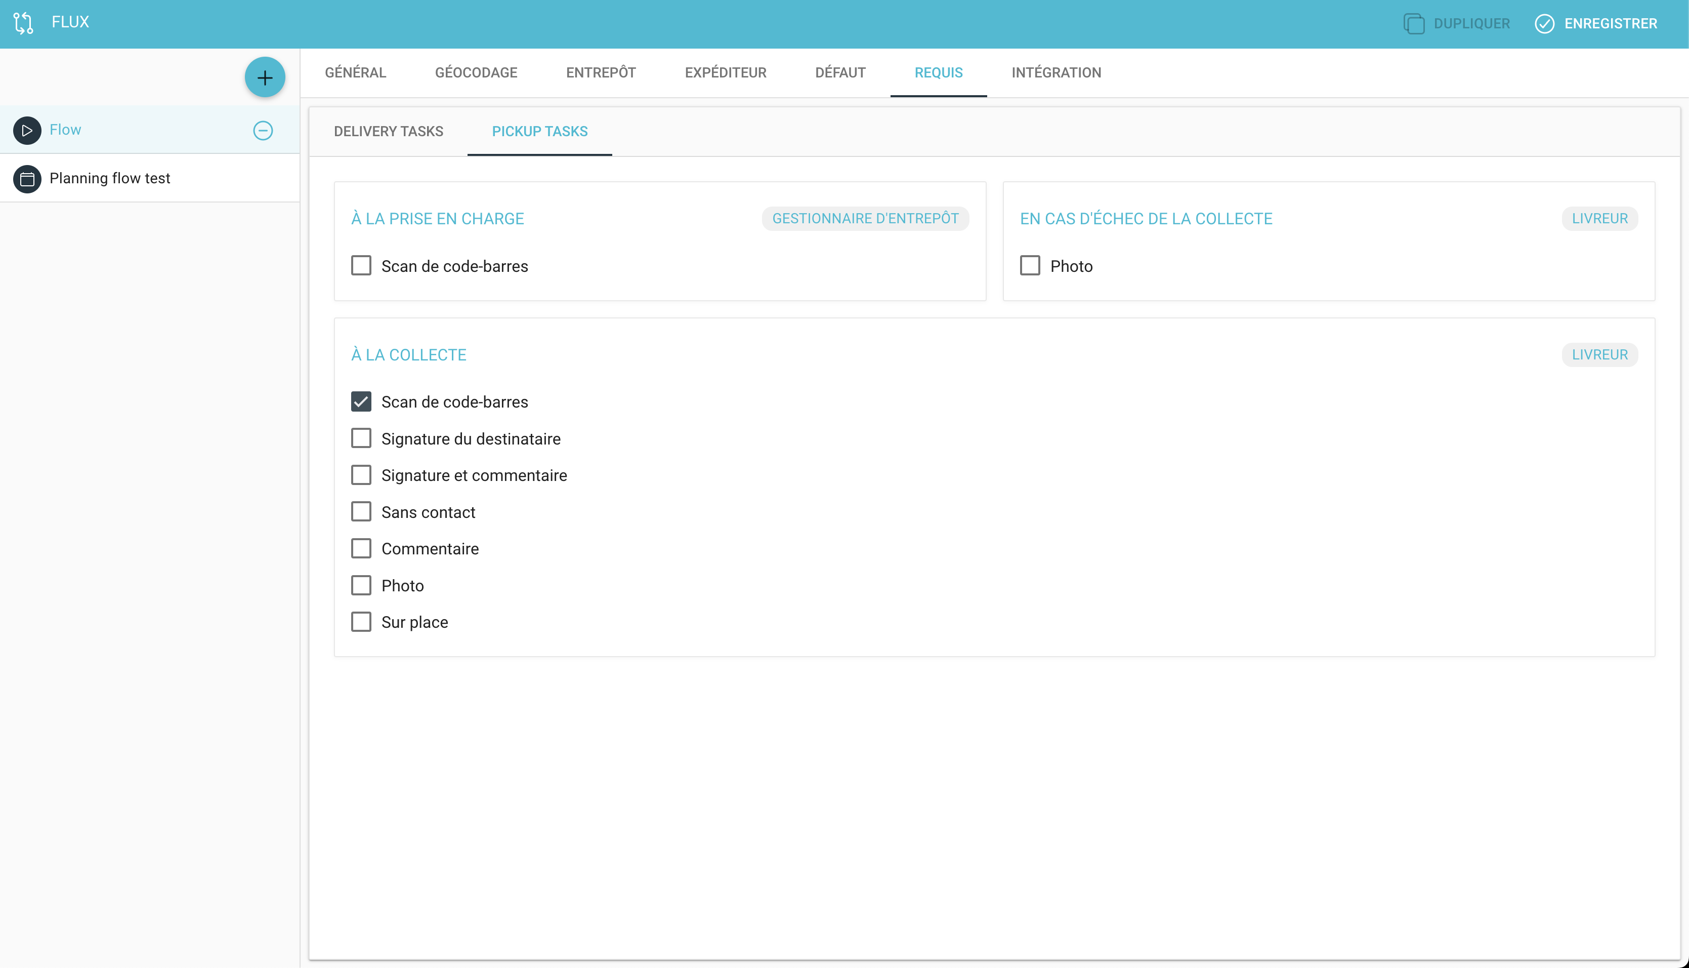Select the Pickup Tasks sub-tab
The height and width of the screenshot is (968, 1689).
pos(539,131)
